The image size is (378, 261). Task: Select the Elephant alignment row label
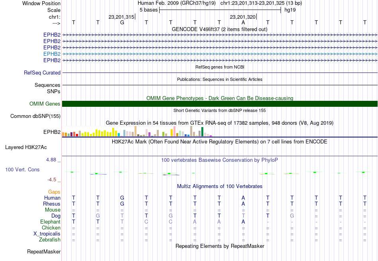pos(51,222)
